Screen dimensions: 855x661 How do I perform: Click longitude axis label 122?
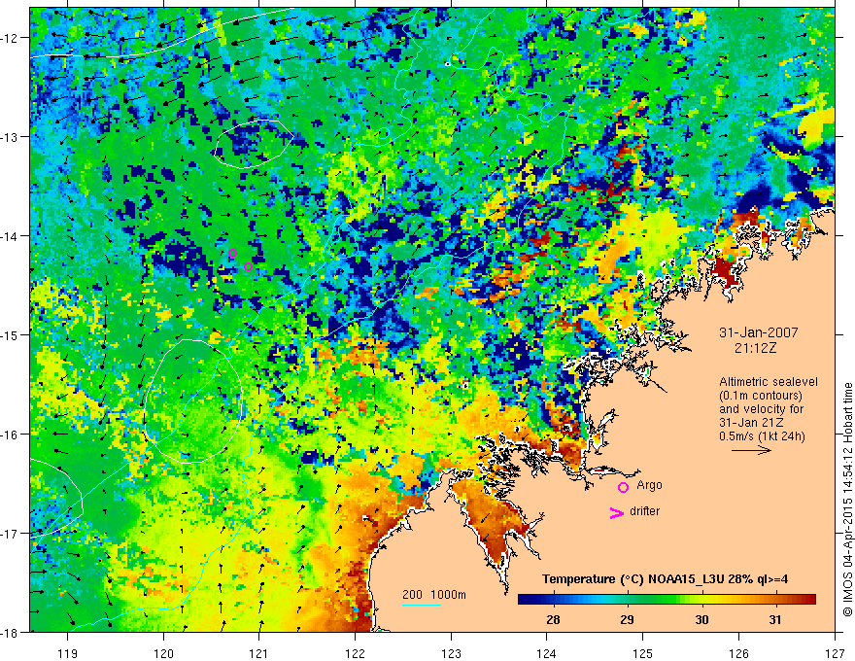(x=355, y=653)
